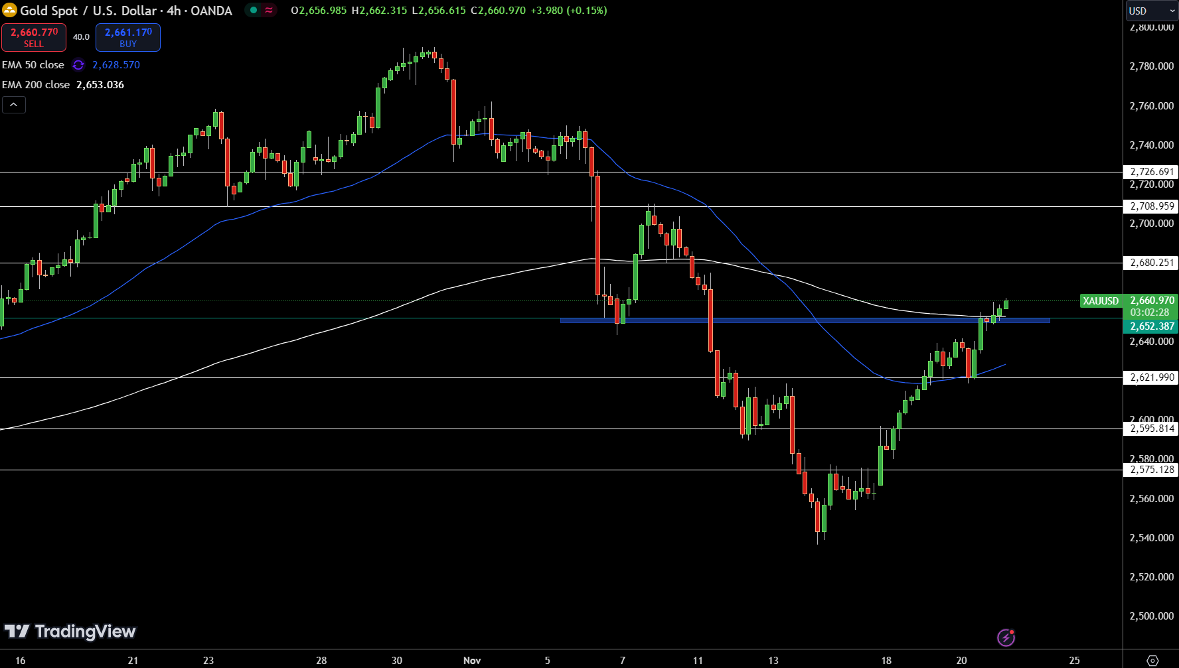Image resolution: width=1179 pixels, height=668 pixels.
Task: Click the 2,575.128 horizontal line price label
Action: 1151,470
